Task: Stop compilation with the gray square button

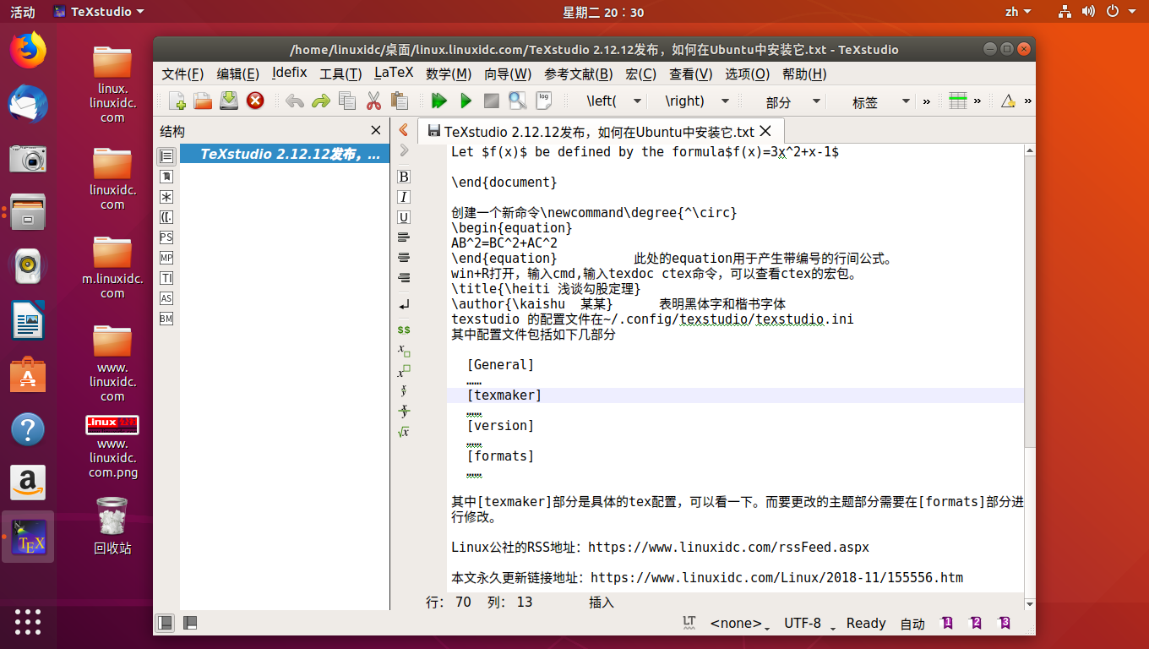Action: (492, 101)
